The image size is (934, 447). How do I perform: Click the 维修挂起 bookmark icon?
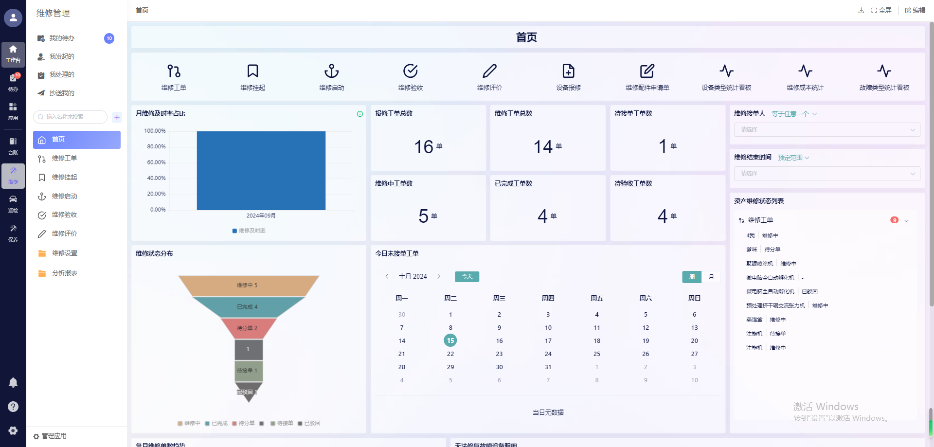tap(252, 72)
